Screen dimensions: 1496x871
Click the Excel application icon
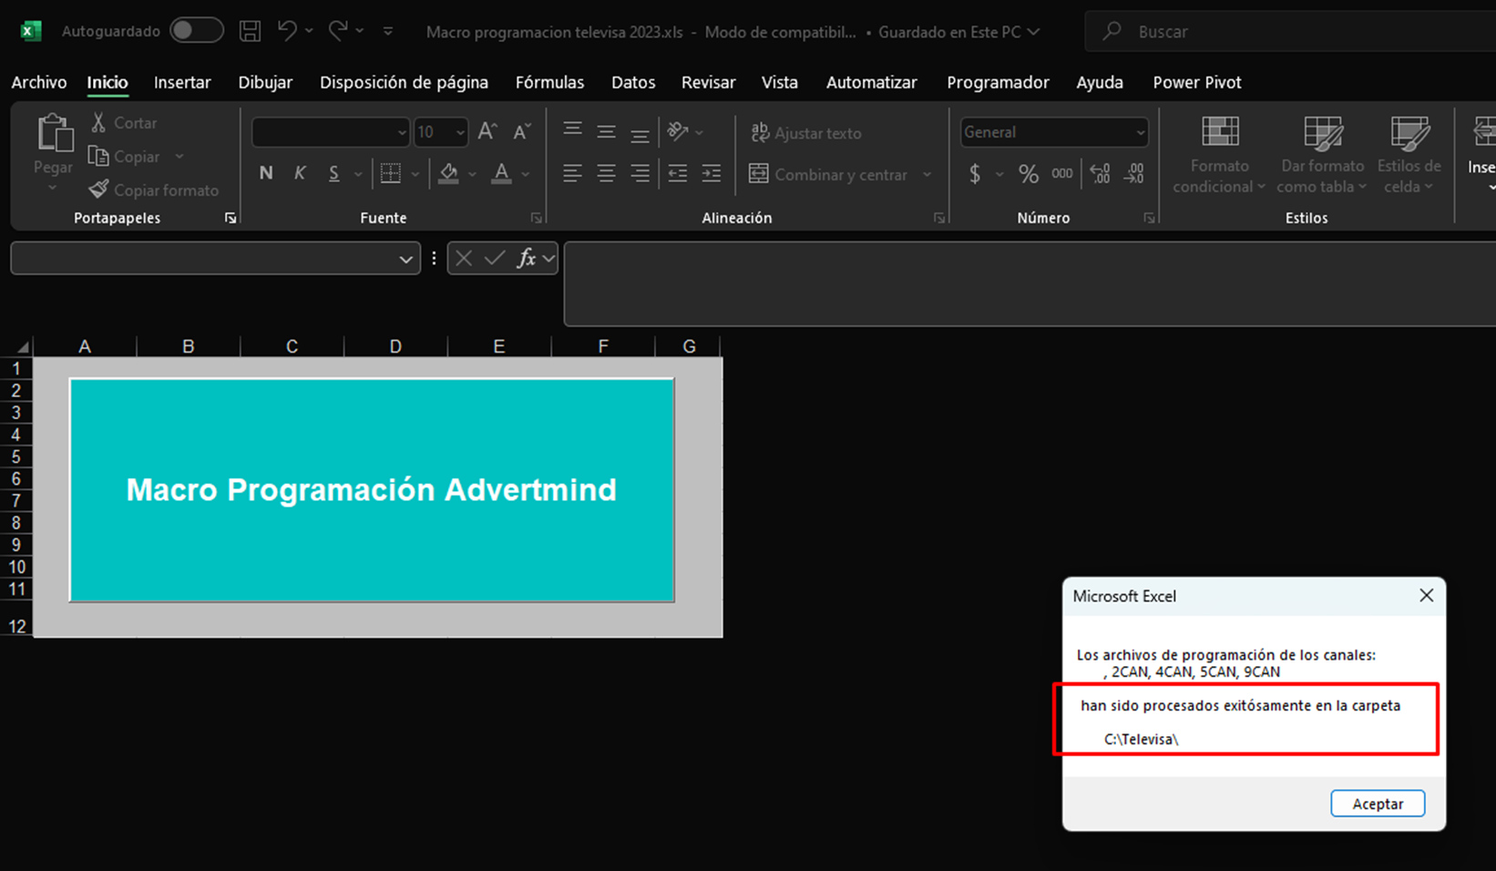(x=30, y=31)
